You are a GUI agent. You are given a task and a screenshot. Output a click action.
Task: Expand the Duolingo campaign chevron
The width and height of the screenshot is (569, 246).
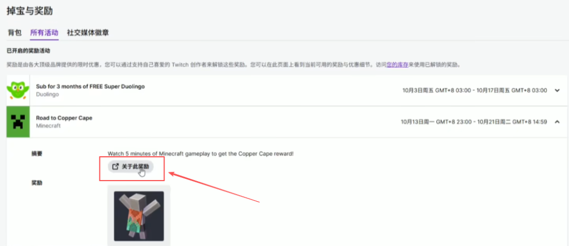[x=557, y=91]
